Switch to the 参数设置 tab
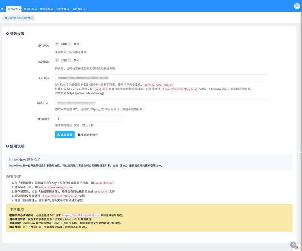Image resolution: width=302 pixels, height=251 pixels. pos(13,9)
